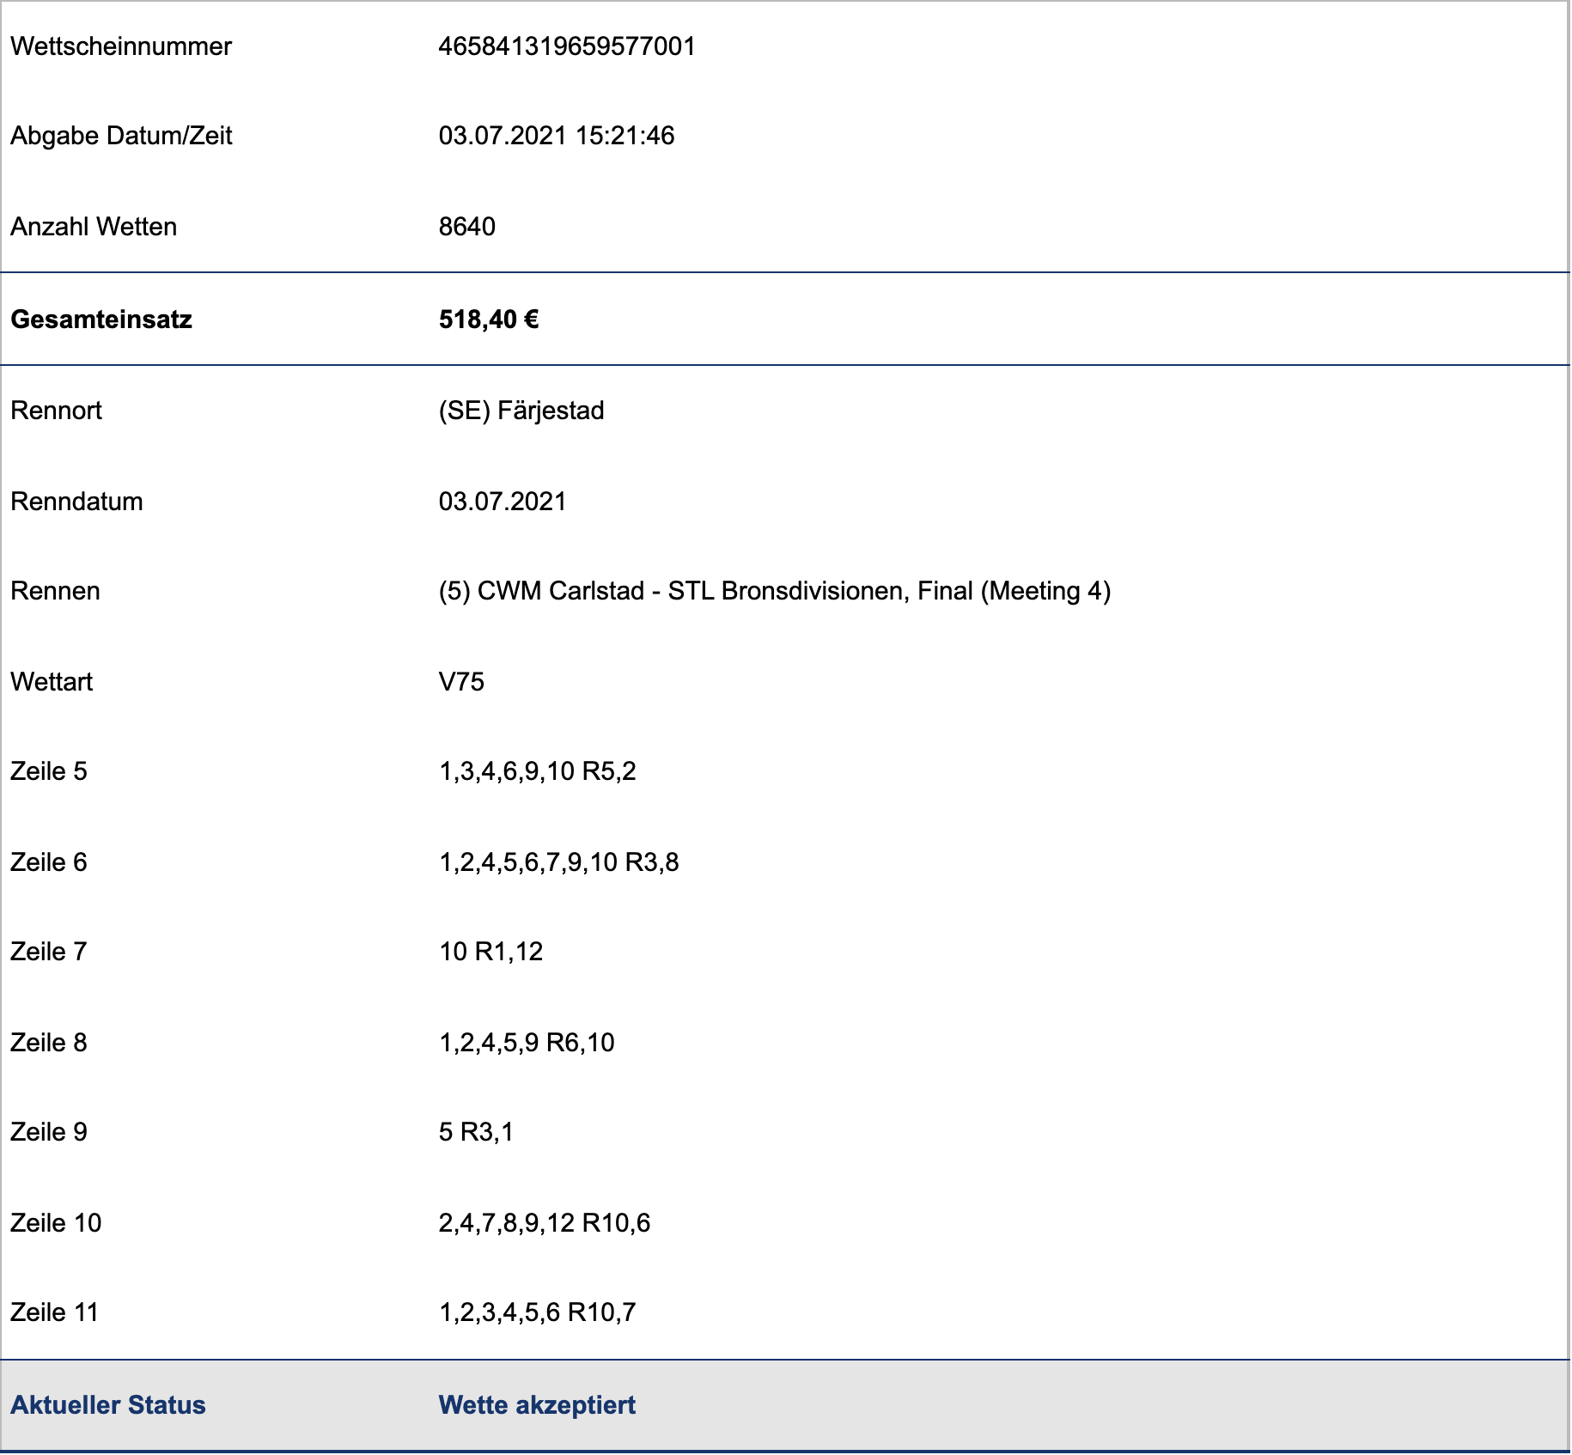Select the Anzahl Wetten value 8640
The image size is (1572, 1455).
coord(467,227)
